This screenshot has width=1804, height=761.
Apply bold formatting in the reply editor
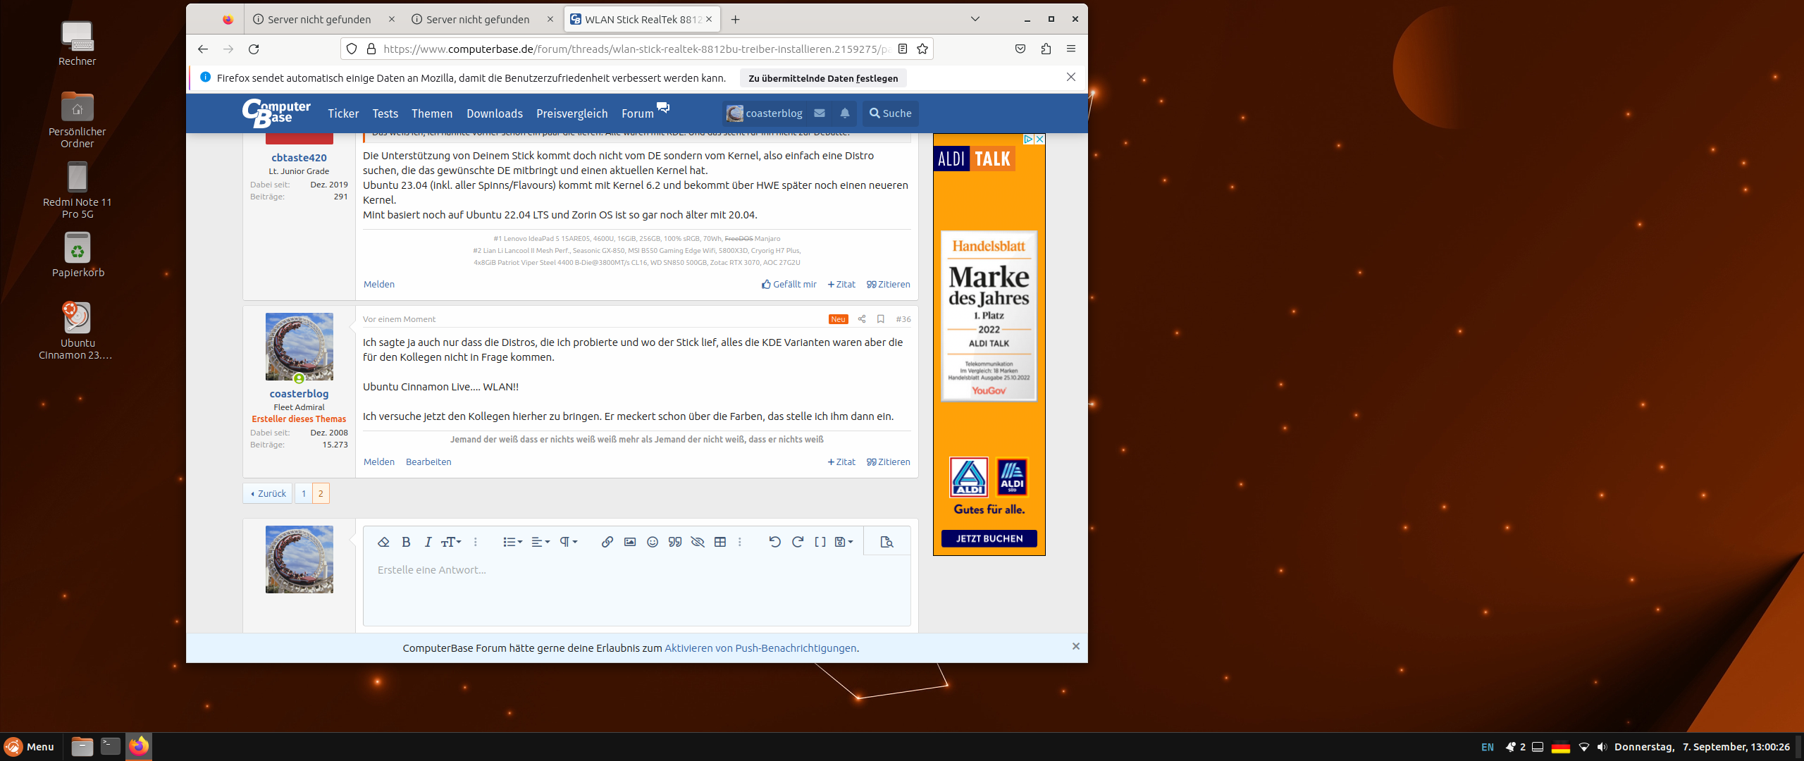(x=406, y=541)
